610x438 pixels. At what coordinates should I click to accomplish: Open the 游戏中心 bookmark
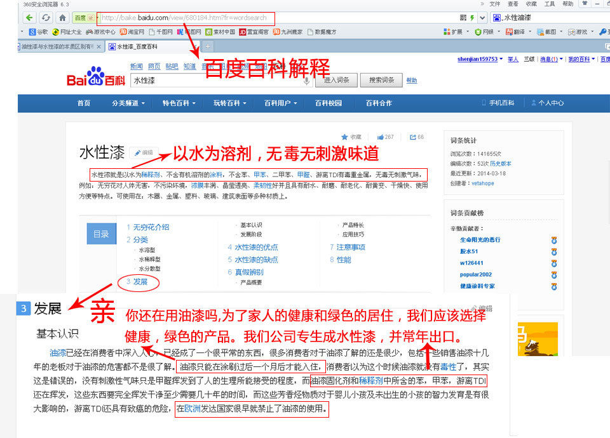click(x=101, y=32)
